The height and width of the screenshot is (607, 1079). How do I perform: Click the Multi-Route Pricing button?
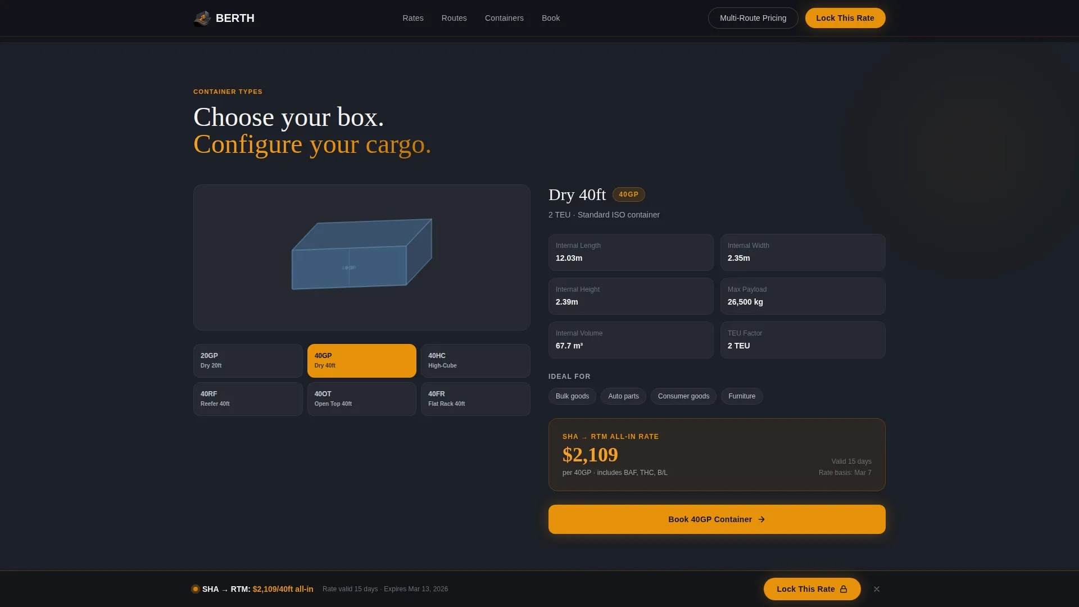coord(753,18)
